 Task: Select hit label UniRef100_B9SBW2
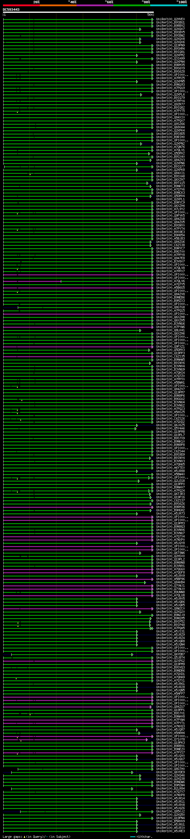click(x=170, y=35)
